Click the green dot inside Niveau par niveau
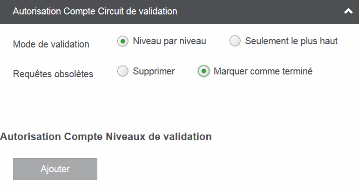 click(x=122, y=41)
